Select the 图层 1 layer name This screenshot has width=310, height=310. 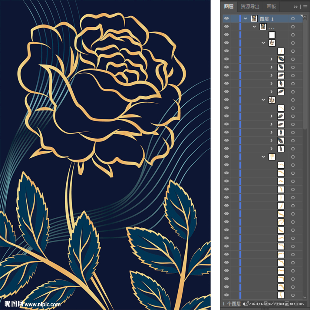point(267,19)
